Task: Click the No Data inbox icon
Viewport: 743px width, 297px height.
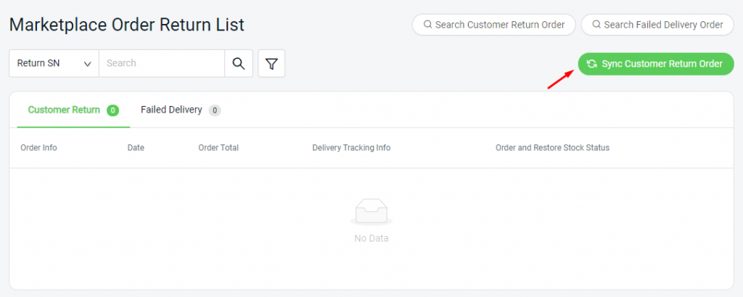Action: coord(371,211)
